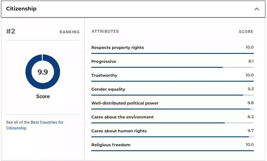Click the Well-distributed political power label

(x=125, y=103)
